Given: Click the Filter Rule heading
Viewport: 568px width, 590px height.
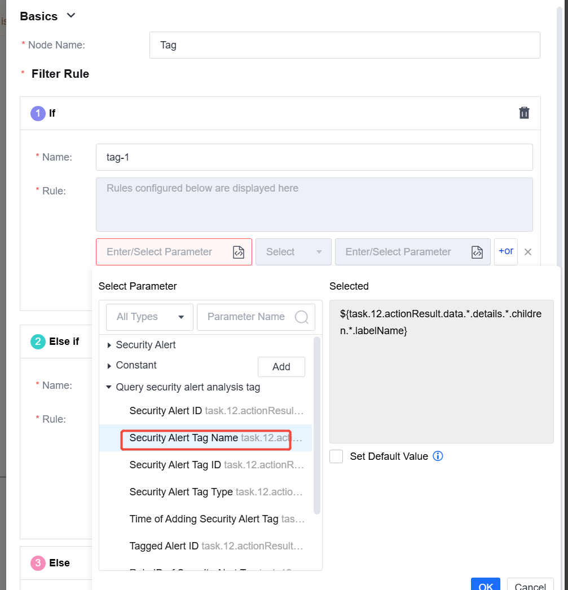Looking at the screenshot, I should (60, 74).
